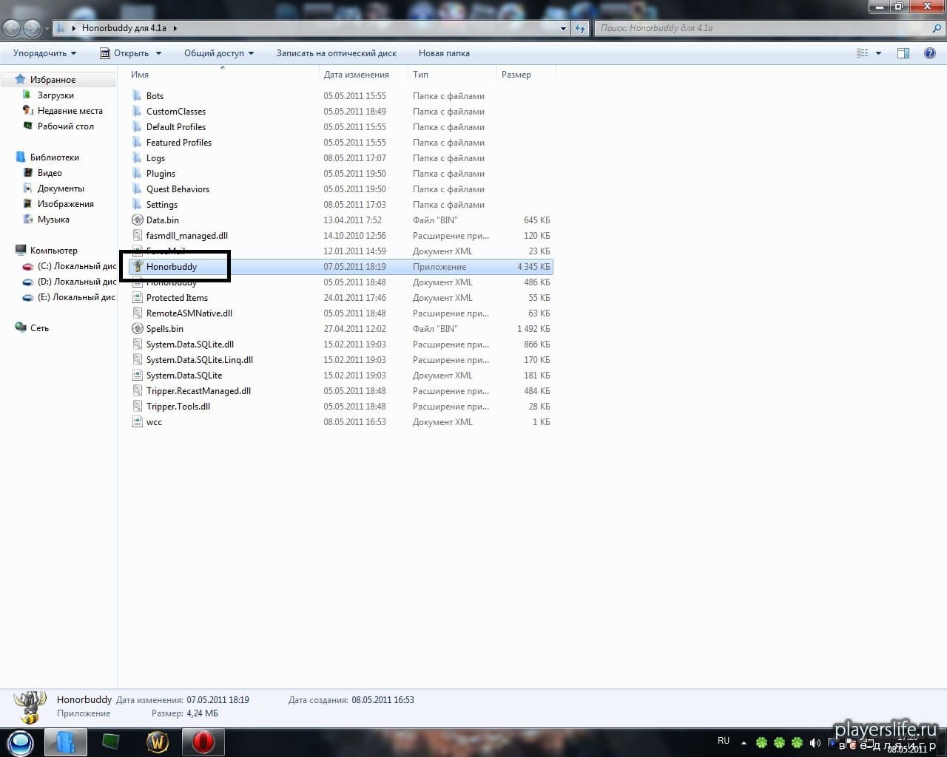
Task: Click the Protected Items file icon
Action: pos(137,298)
